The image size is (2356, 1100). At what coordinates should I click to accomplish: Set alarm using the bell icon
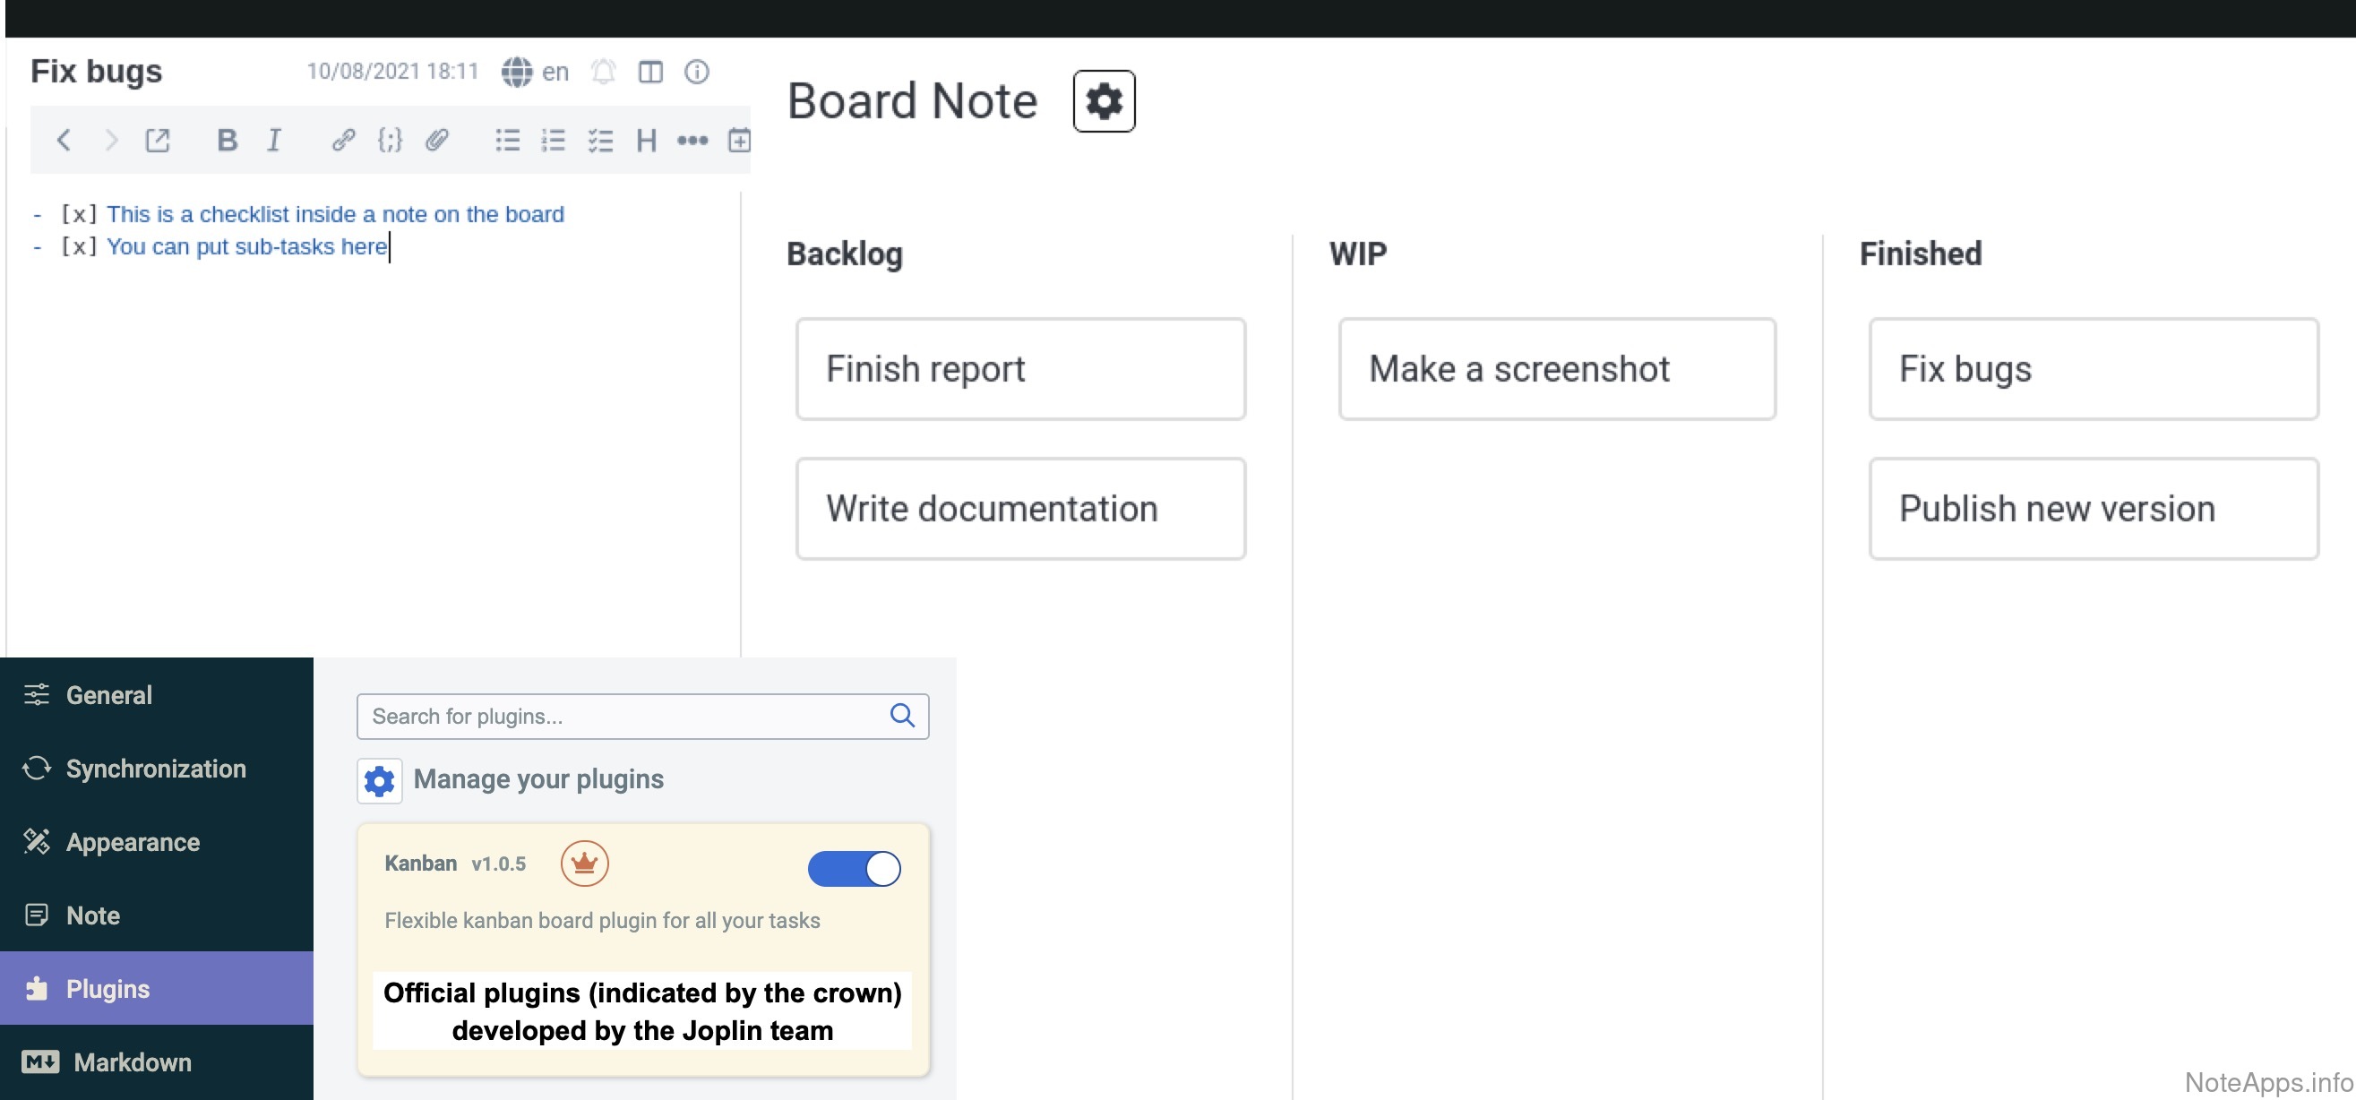[604, 72]
